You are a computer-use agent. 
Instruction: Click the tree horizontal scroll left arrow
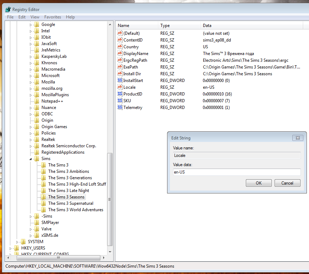coord(8,258)
